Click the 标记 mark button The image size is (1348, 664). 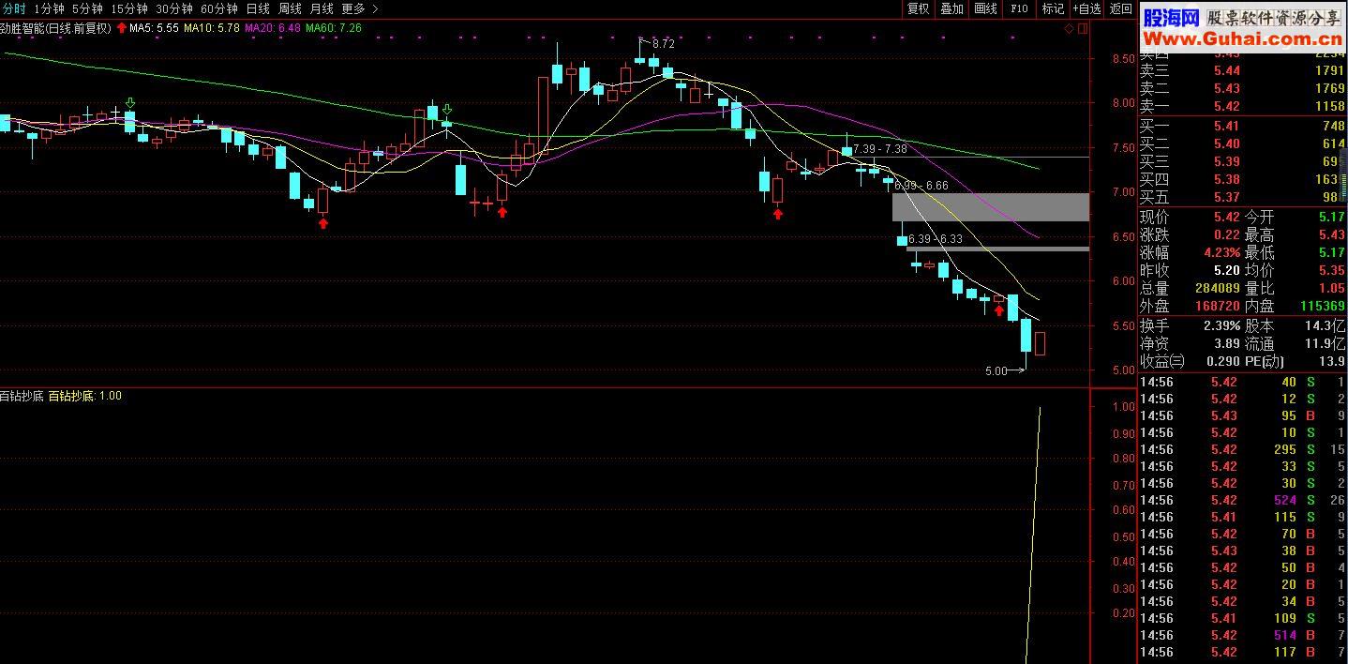click(1053, 8)
